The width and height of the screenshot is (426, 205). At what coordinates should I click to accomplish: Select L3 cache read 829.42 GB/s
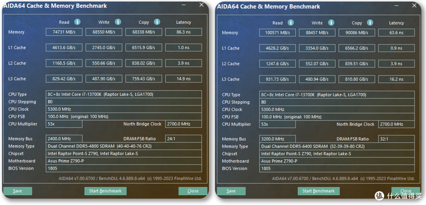click(x=64, y=79)
